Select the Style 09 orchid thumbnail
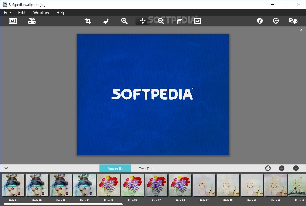 (x=204, y=185)
